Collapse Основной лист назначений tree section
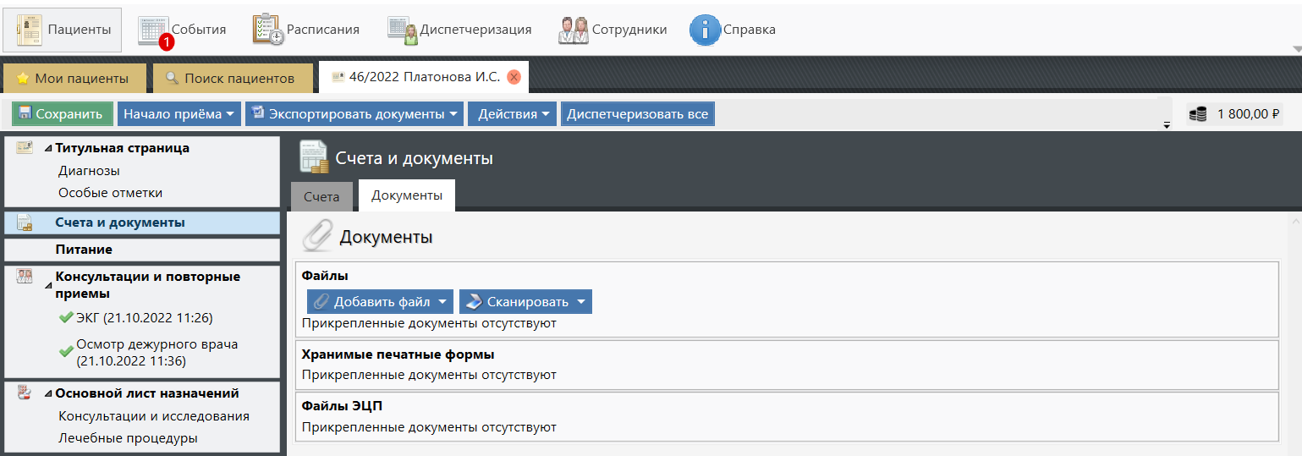The width and height of the screenshot is (1302, 456). (x=47, y=394)
